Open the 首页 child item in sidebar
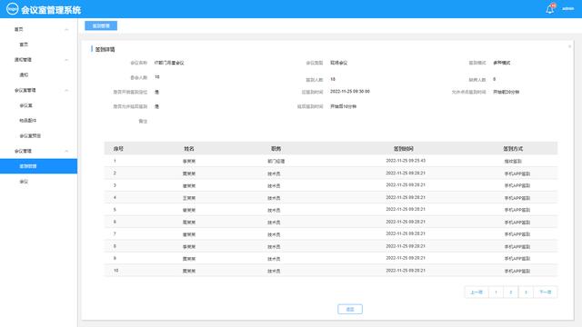The height and width of the screenshot is (327, 582). pyautogui.click(x=24, y=45)
